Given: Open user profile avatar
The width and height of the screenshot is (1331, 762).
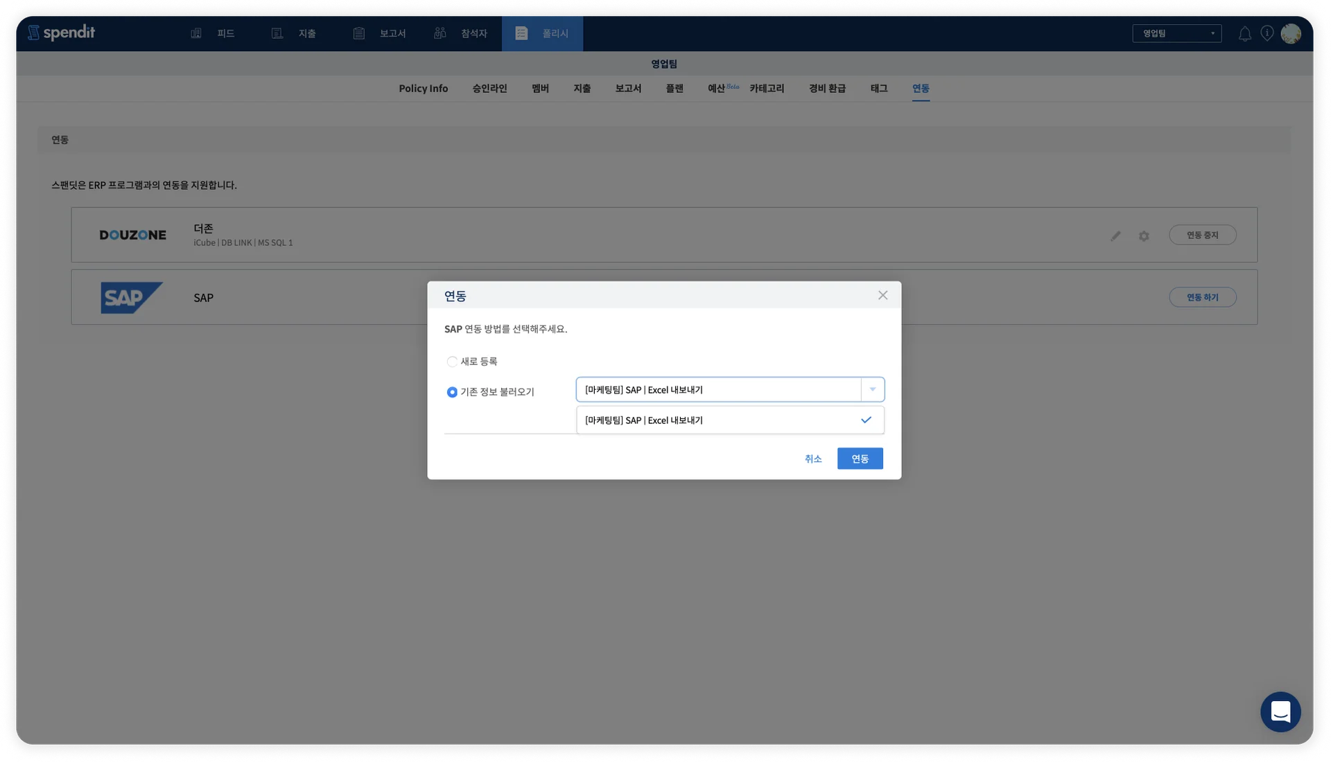Looking at the screenshot, I should pos(1291,33).
